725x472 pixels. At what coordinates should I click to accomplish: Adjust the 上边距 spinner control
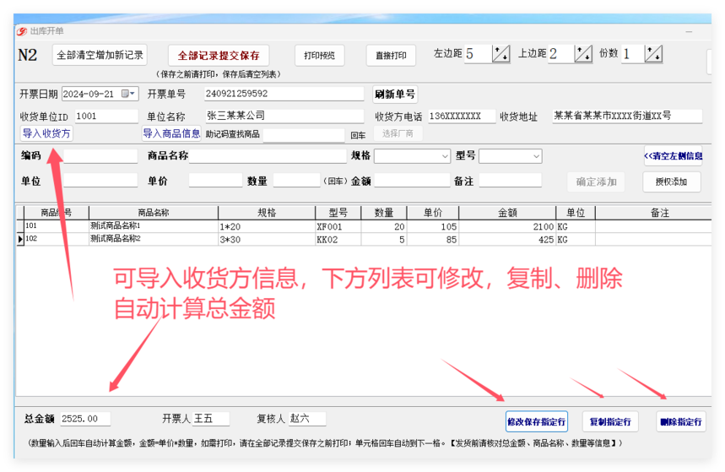[x=583, y=54]
